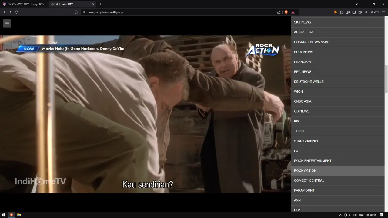Select the CHANNEL NEWS ASIA channel
Viewport: 388px width, 218px height.
338,42
